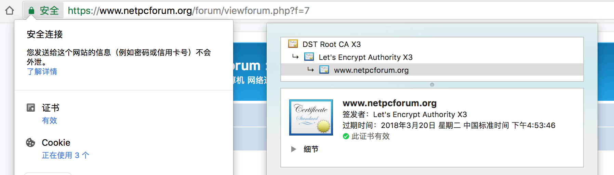This screenshot has height=175, width=614.
Task: Click the 安全 secure label in the address bar
Action: pyautogui.click(x=49, y=11)
